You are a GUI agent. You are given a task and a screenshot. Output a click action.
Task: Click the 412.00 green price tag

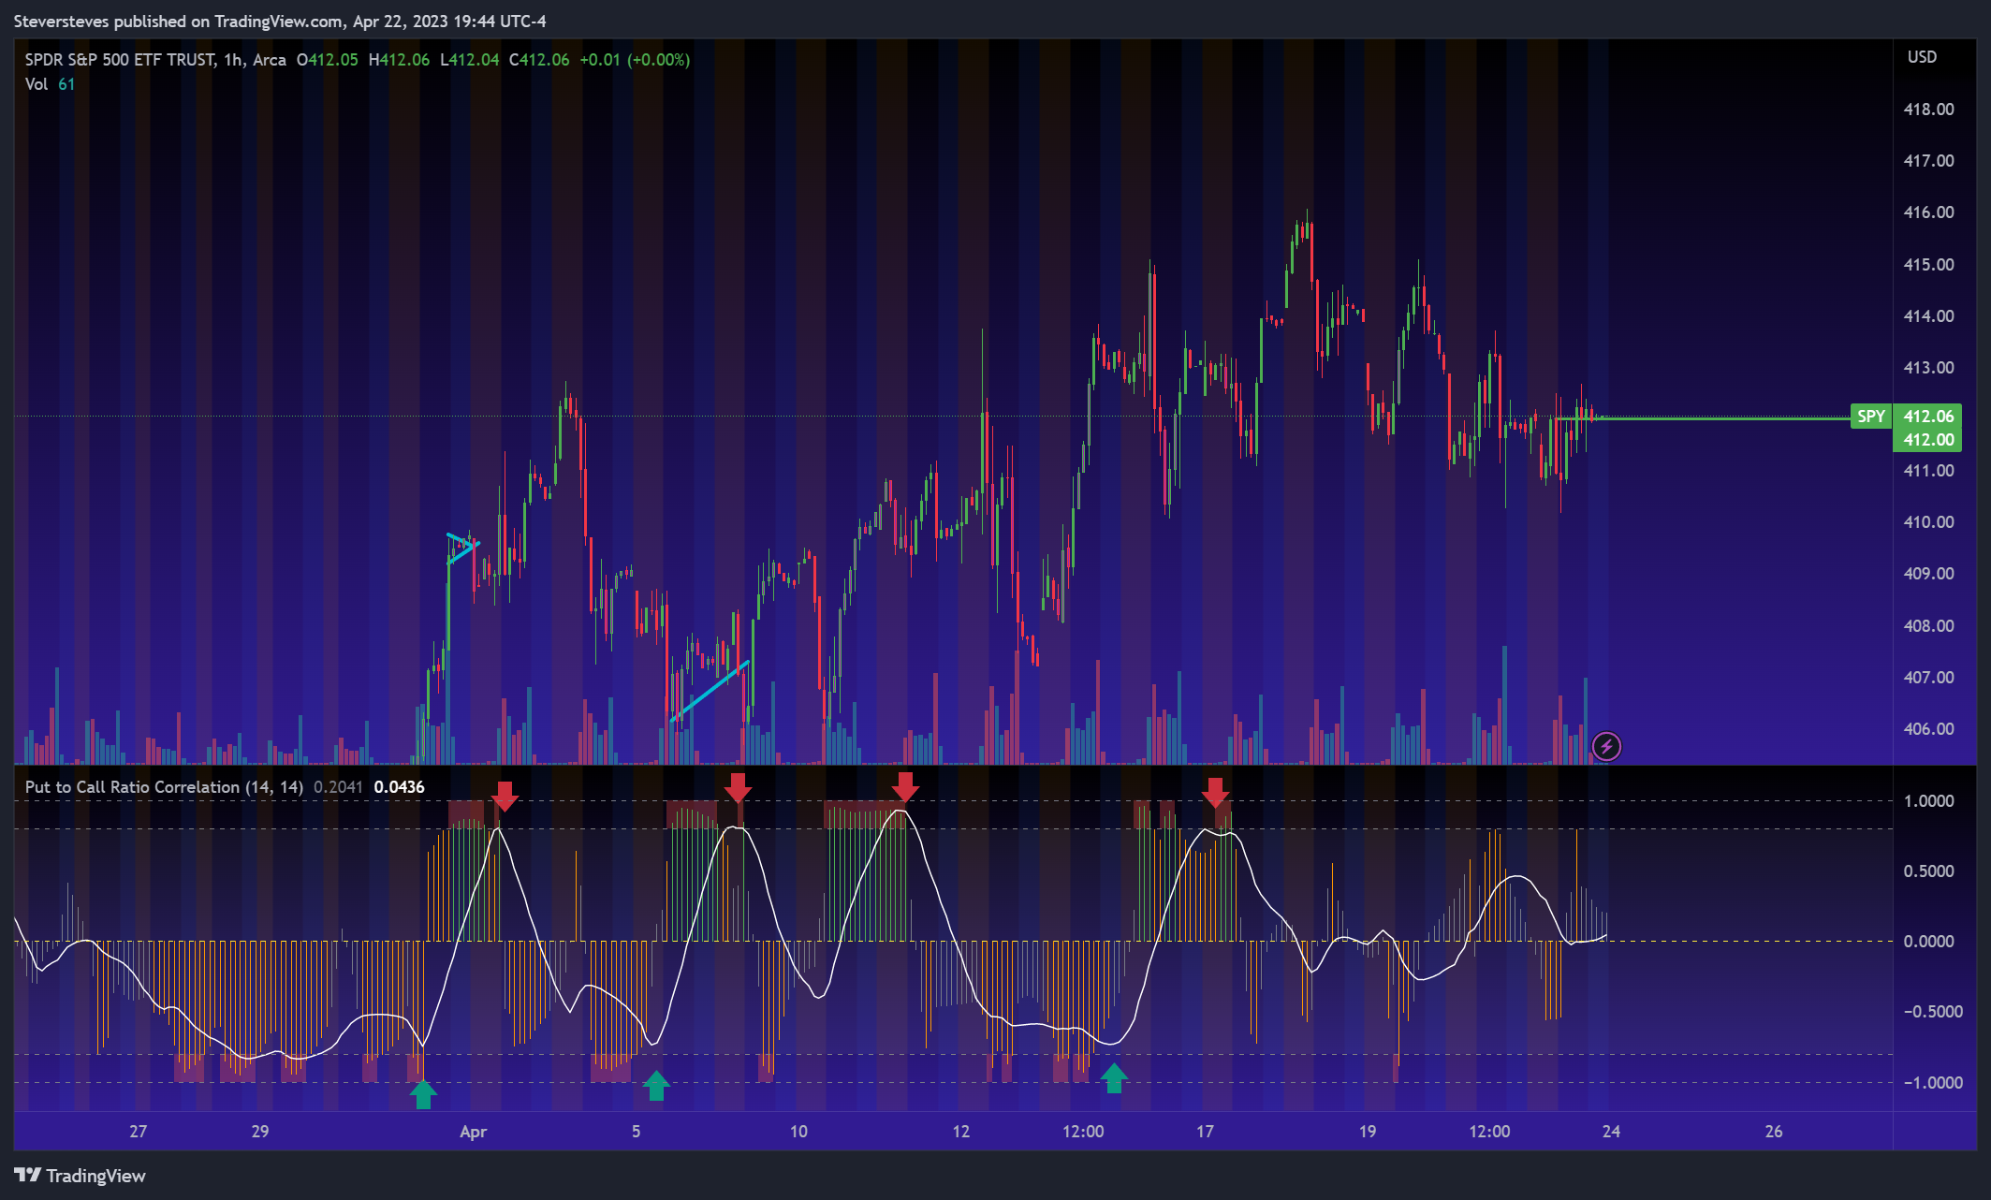[x=1928, y=440]
